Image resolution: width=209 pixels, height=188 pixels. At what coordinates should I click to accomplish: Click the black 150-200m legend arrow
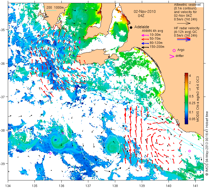pyautogui.click(x=145, y=47)
